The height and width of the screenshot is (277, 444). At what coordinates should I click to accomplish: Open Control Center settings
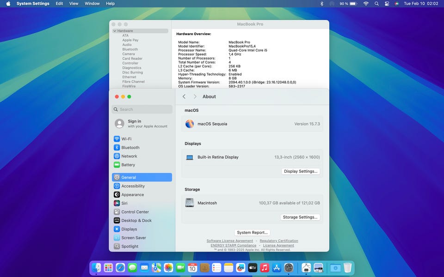click(x=135, y=212)
